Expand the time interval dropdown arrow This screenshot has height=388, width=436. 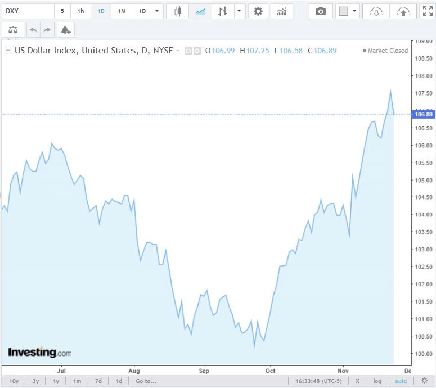pyautogui.click(x=157, y=11)
